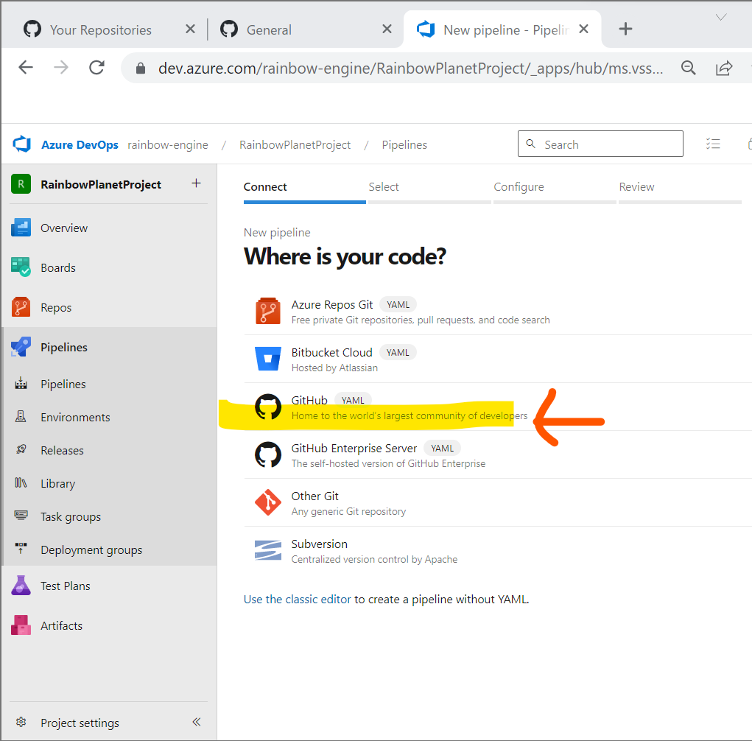Click the Library books icon
The height and width of the screenshot is (741, 752).
tap(21, 483)
